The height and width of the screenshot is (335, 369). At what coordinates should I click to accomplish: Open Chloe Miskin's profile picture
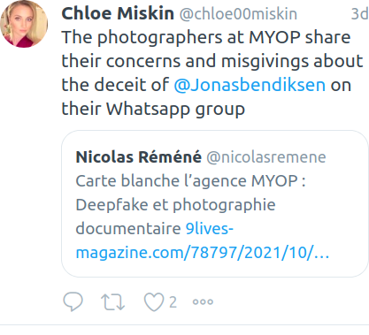(24, 24)
